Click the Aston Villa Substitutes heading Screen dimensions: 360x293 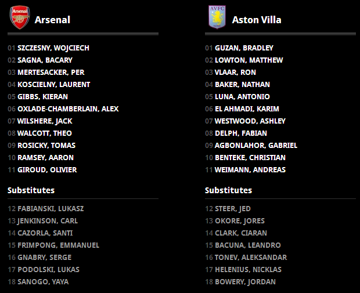pyautogui.click(x=228, y=190)
